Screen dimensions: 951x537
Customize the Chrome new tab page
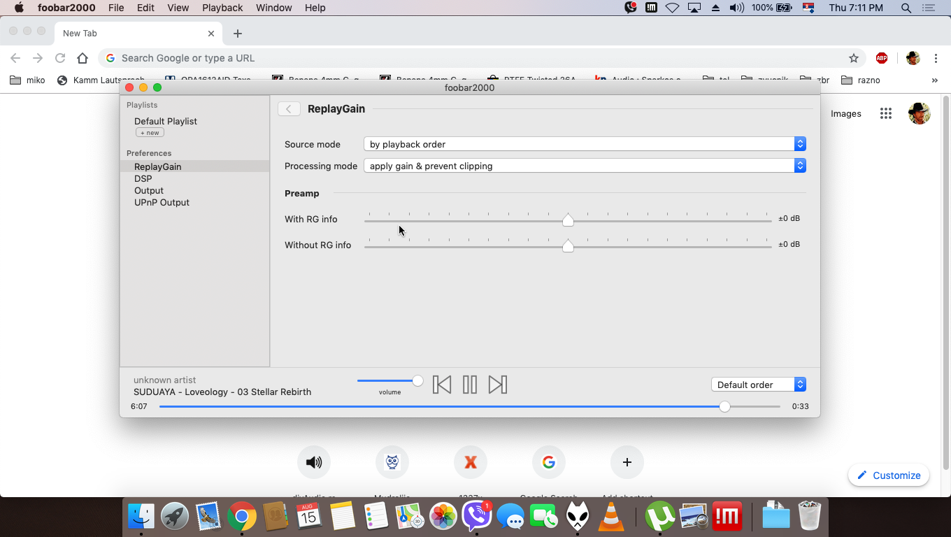click(x=889, y=475)
